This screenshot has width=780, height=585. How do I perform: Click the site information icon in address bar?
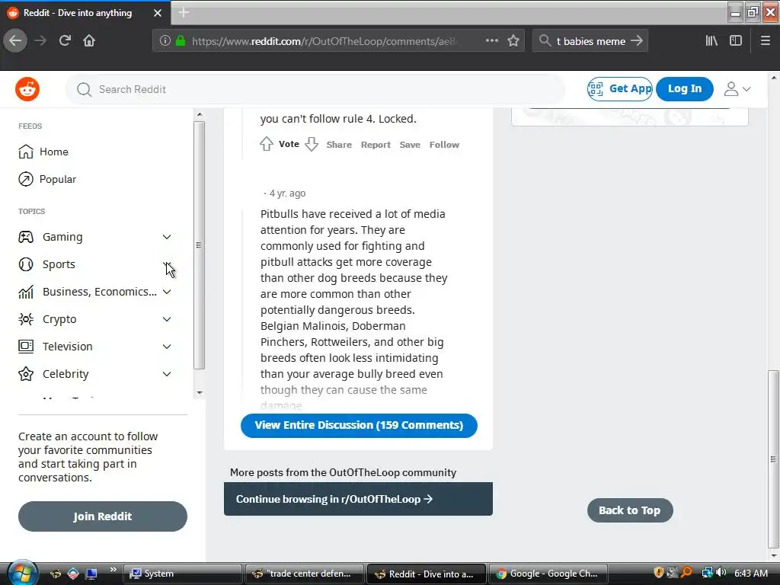pos(165,41)
